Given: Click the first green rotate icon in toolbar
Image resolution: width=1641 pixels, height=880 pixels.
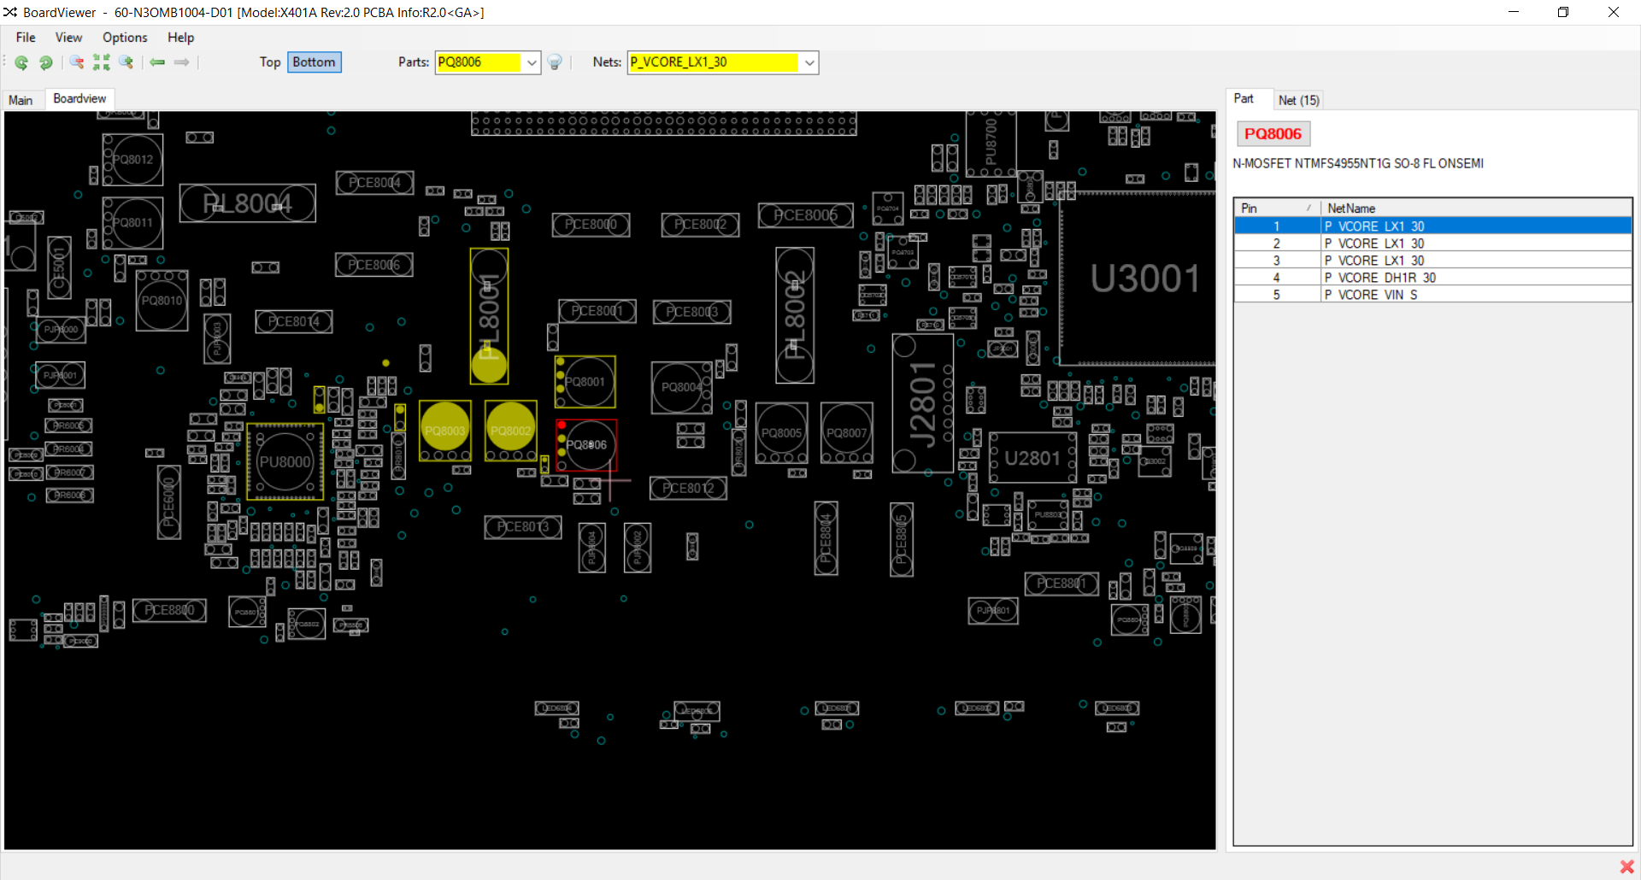Looking at the screenshot, I should click(21, 62).
